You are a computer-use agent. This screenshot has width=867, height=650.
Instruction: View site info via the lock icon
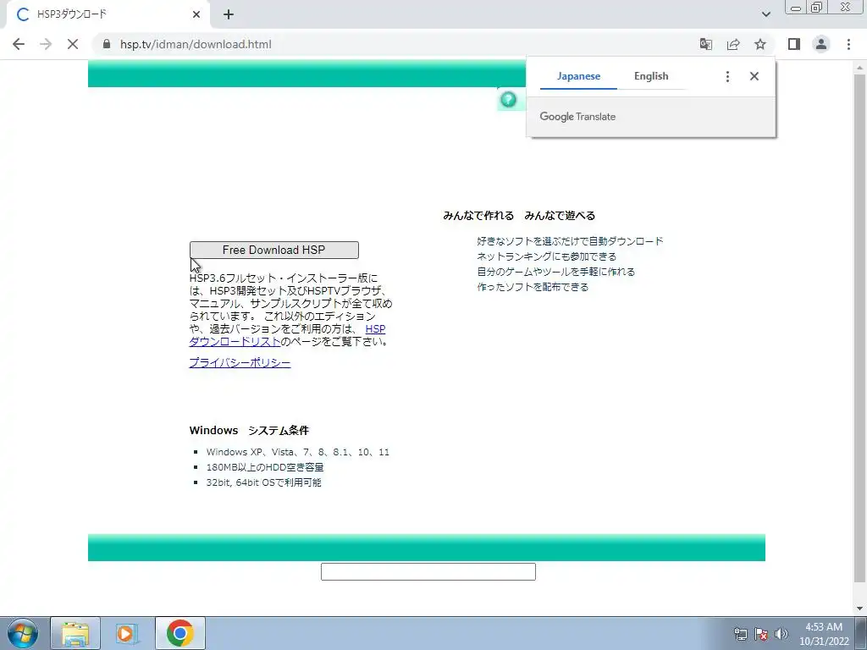tap(107, 44)
